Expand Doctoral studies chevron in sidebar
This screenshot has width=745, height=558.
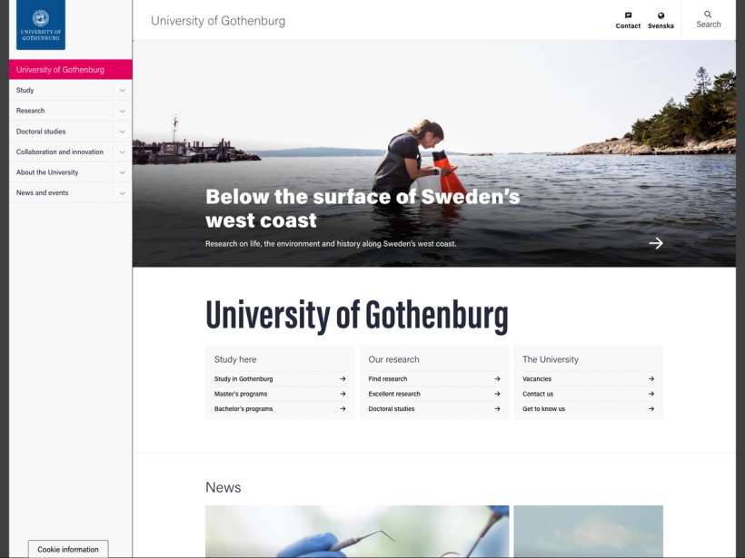(x=122, y=132)
